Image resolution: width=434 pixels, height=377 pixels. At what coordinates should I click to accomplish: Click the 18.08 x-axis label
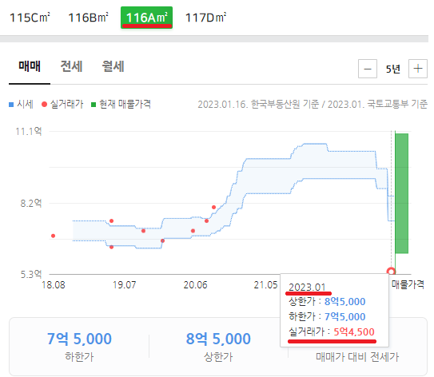tap(54, 285)
